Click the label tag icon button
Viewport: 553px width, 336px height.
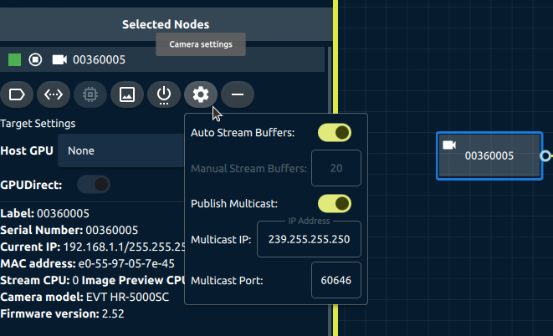17,94
